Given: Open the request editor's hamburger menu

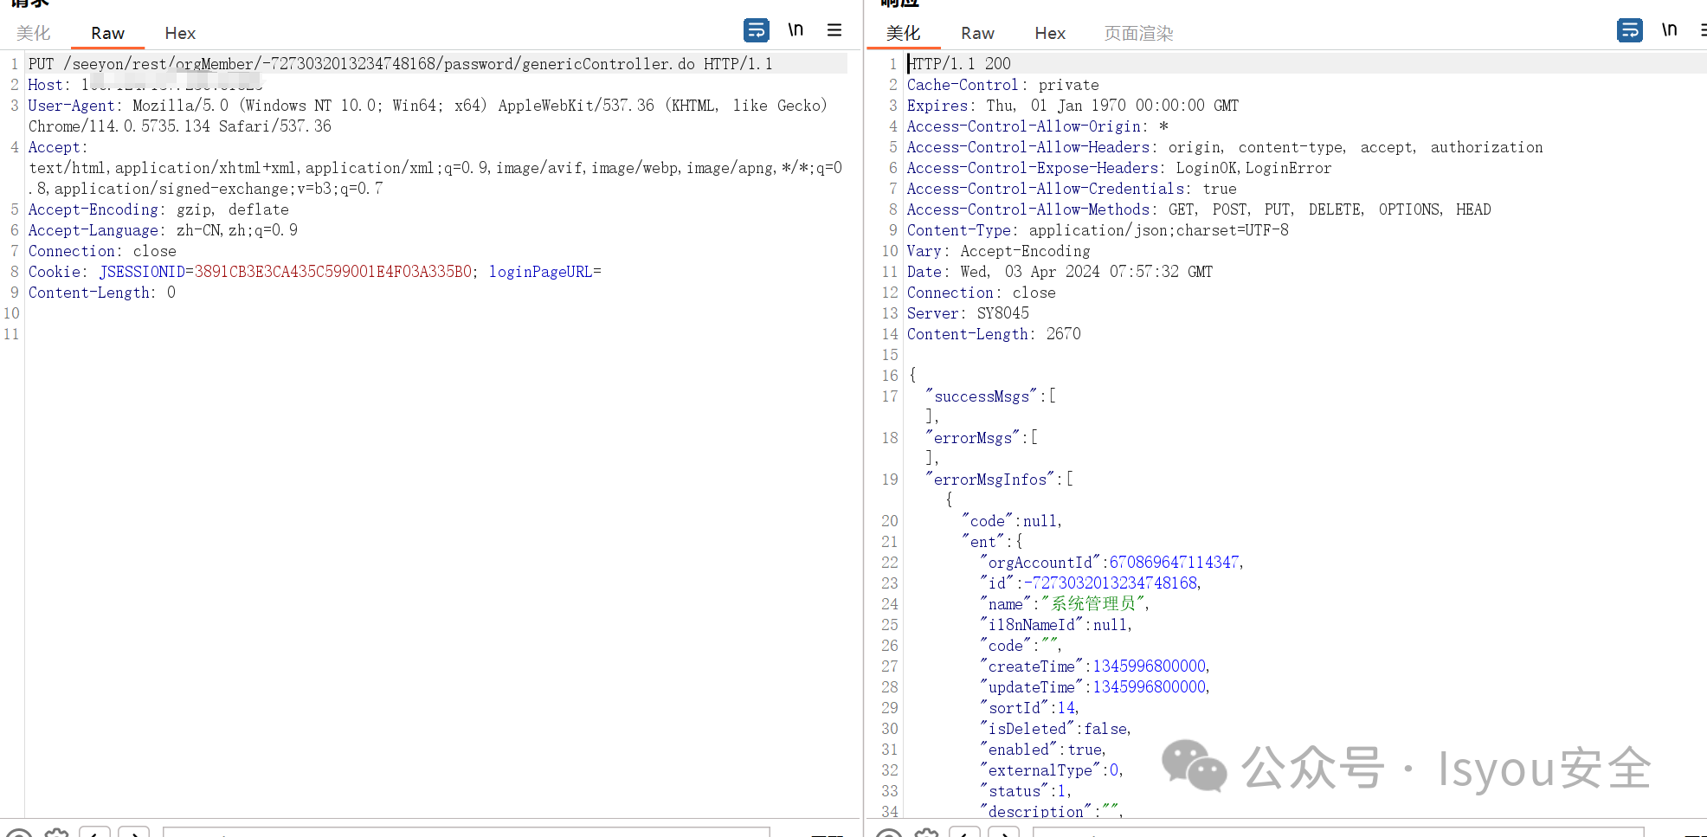Looking at the screenshot, I should [x=834, y=29].
